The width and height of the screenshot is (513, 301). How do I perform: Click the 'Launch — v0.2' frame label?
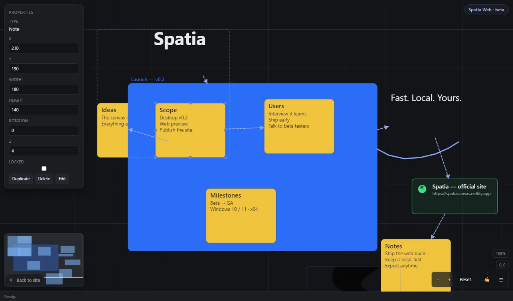[x=148, y=79]
